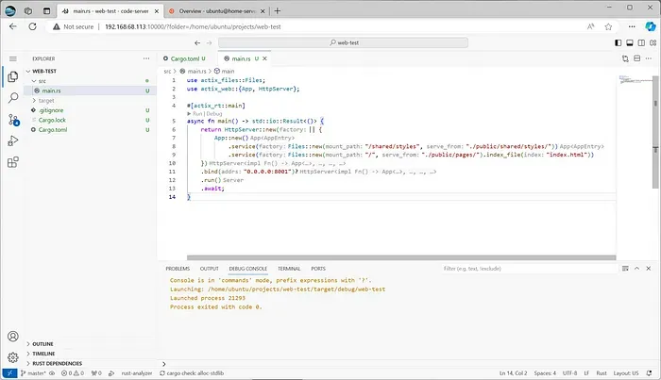Image resolution: width=661 pixels, height=380 pixels.
Task: Click the horizontal scrollbar under the editor
Action: pos(401,257)
